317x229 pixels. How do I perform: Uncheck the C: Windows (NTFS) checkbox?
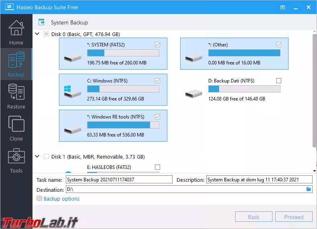pos(157,81)
